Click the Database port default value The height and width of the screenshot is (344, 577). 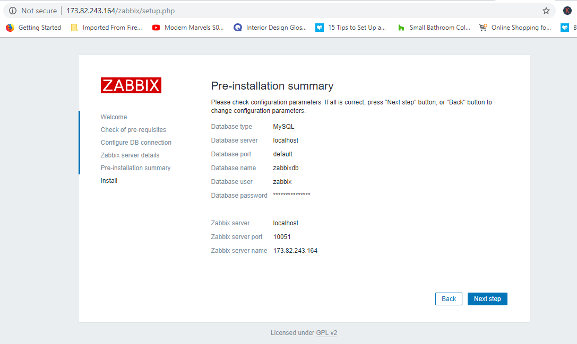(282, 154)
